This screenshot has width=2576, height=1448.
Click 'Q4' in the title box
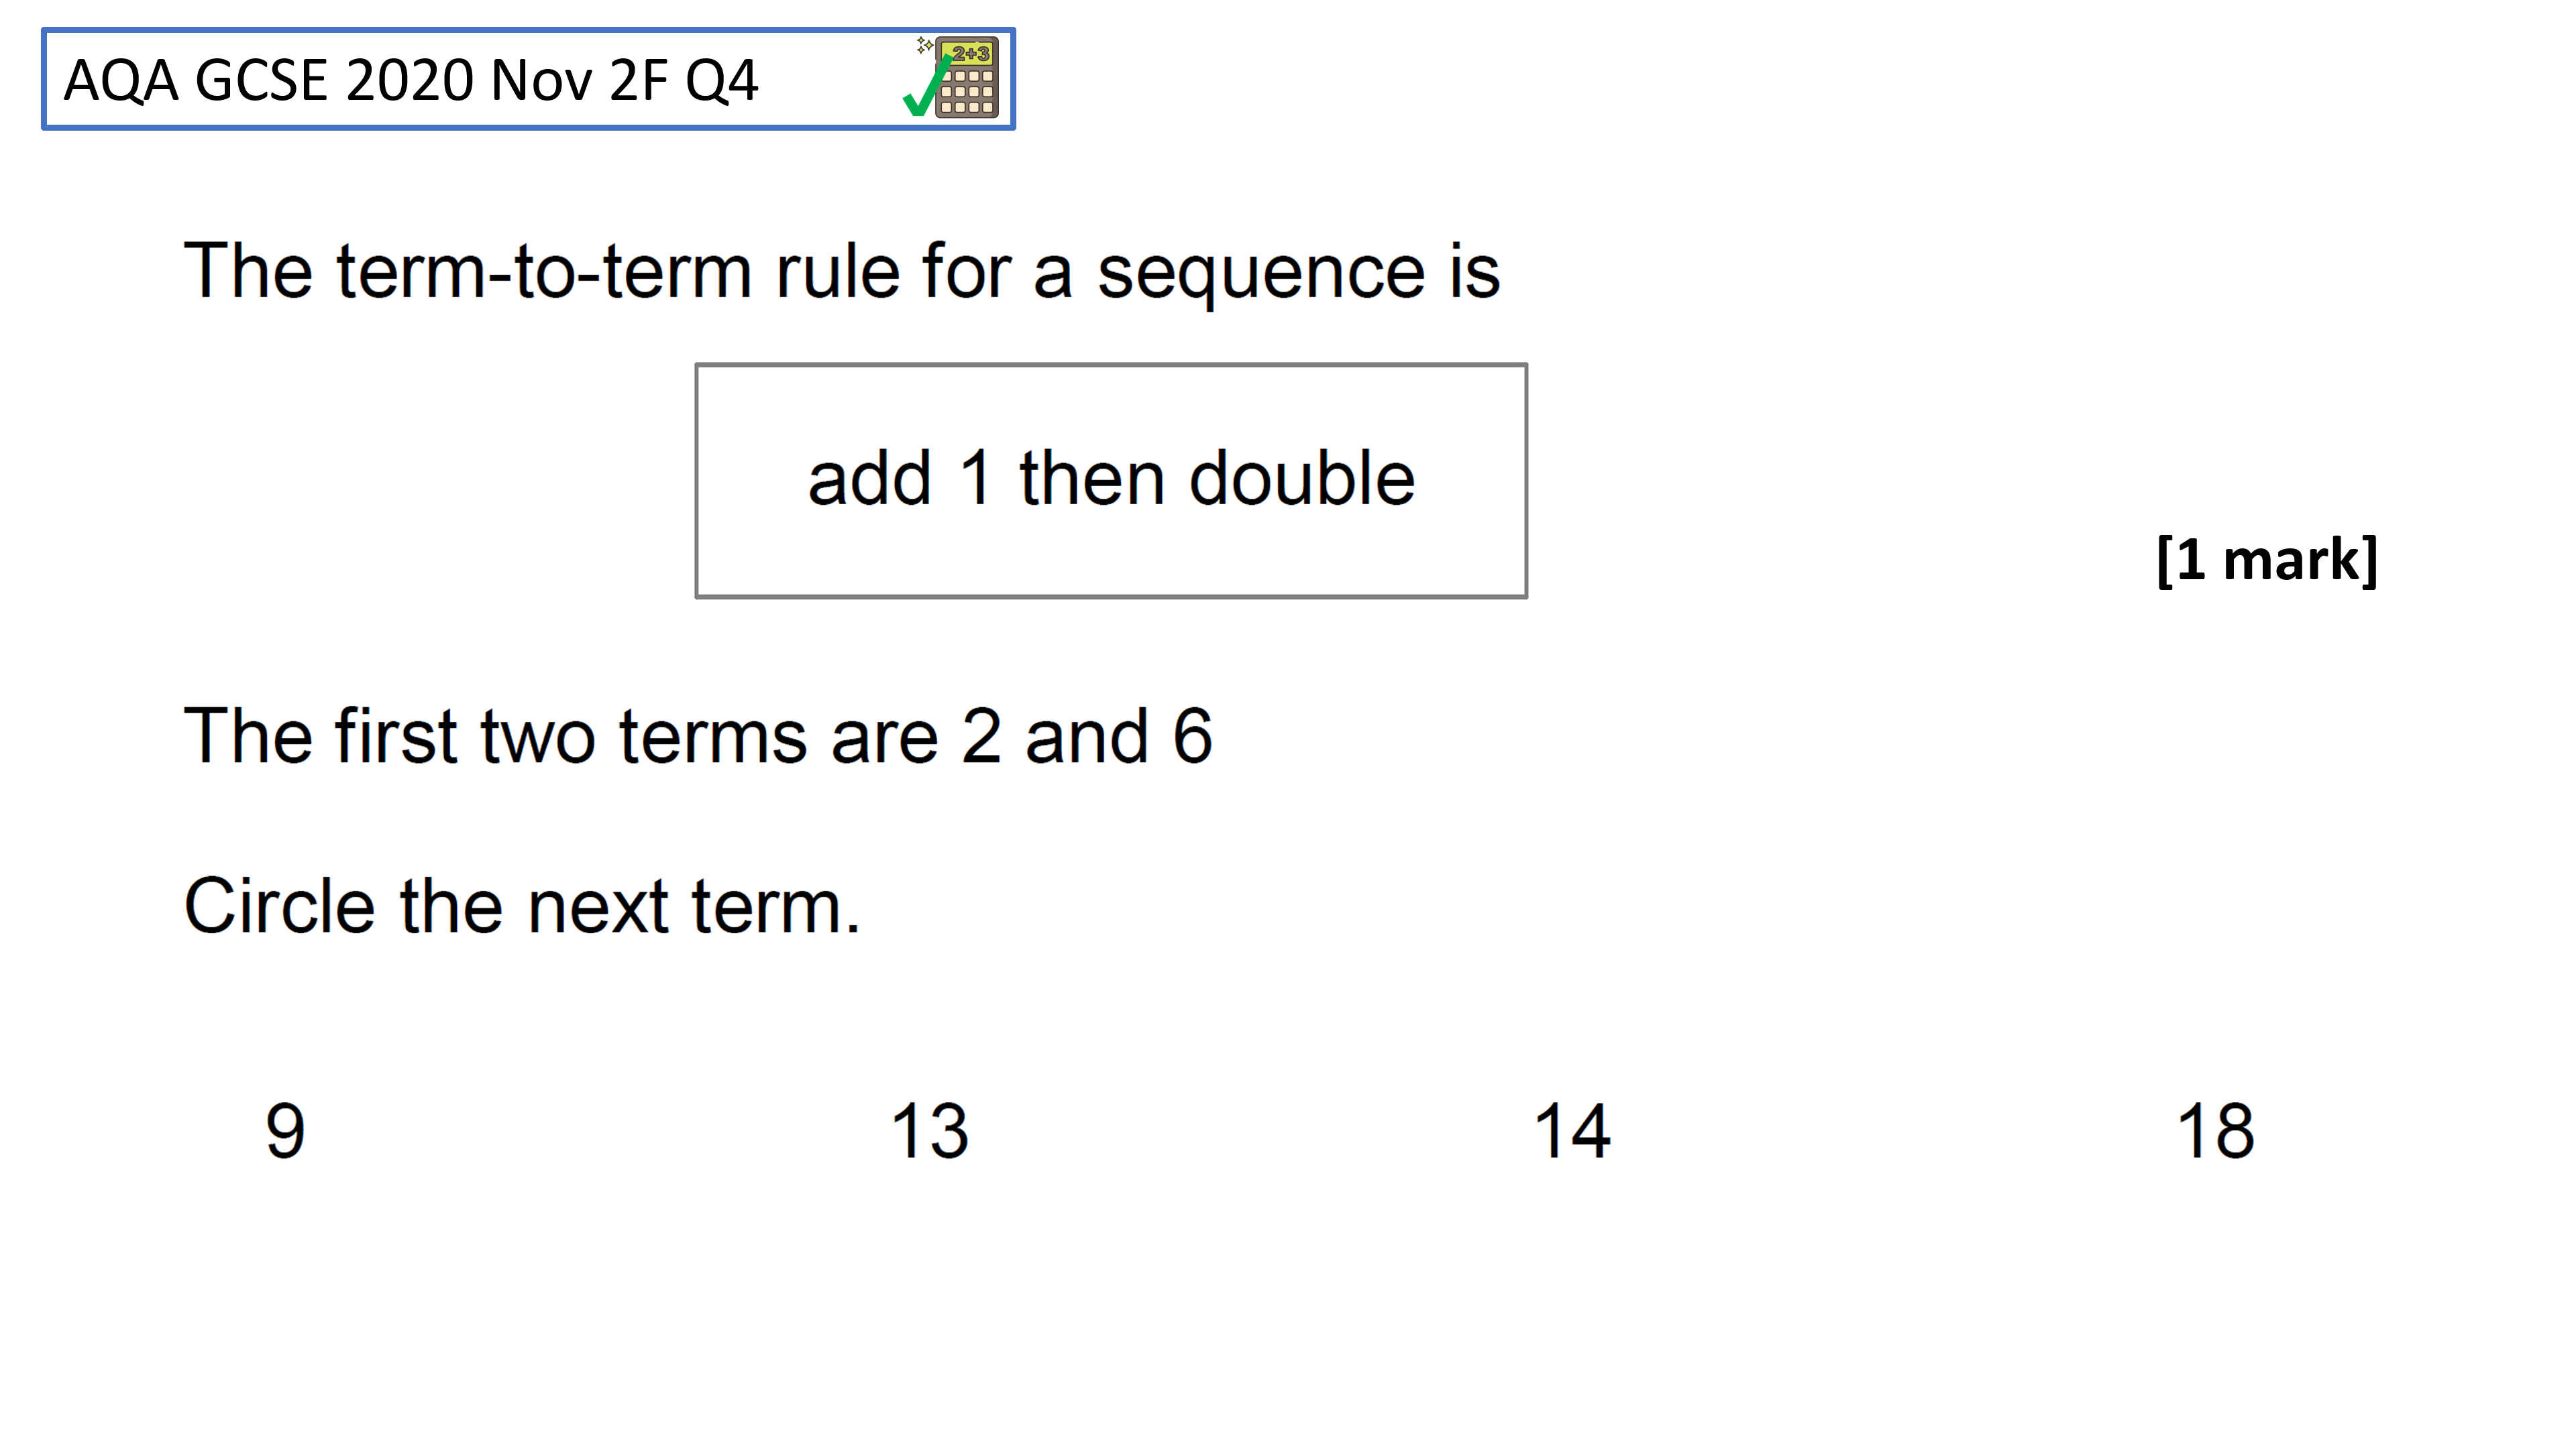[x=722, y=81]
